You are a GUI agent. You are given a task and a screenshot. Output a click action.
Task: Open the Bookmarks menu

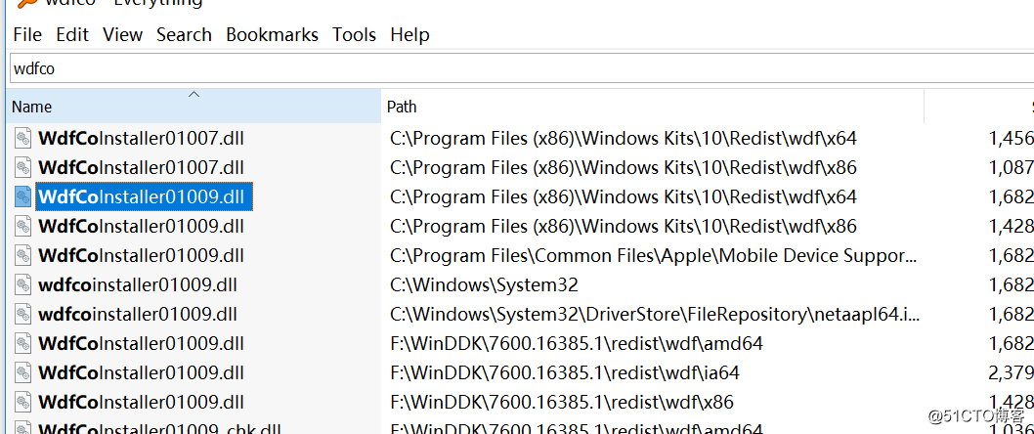click(272, 35)
